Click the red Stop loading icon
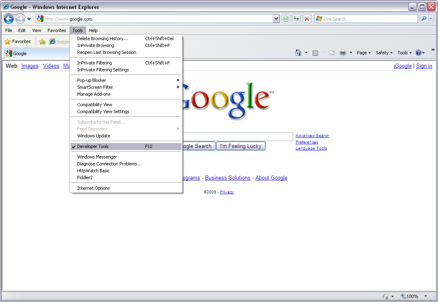The height and width of the screenshot is (302, 438). point(307,19)
